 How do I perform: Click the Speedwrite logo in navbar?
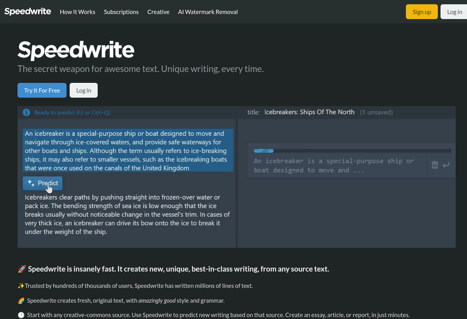click(28, 11)
